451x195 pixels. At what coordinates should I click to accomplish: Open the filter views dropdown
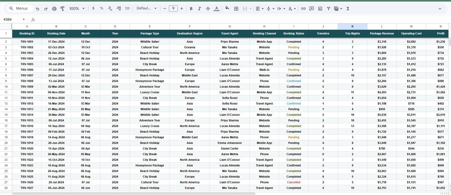click(338, 9)
